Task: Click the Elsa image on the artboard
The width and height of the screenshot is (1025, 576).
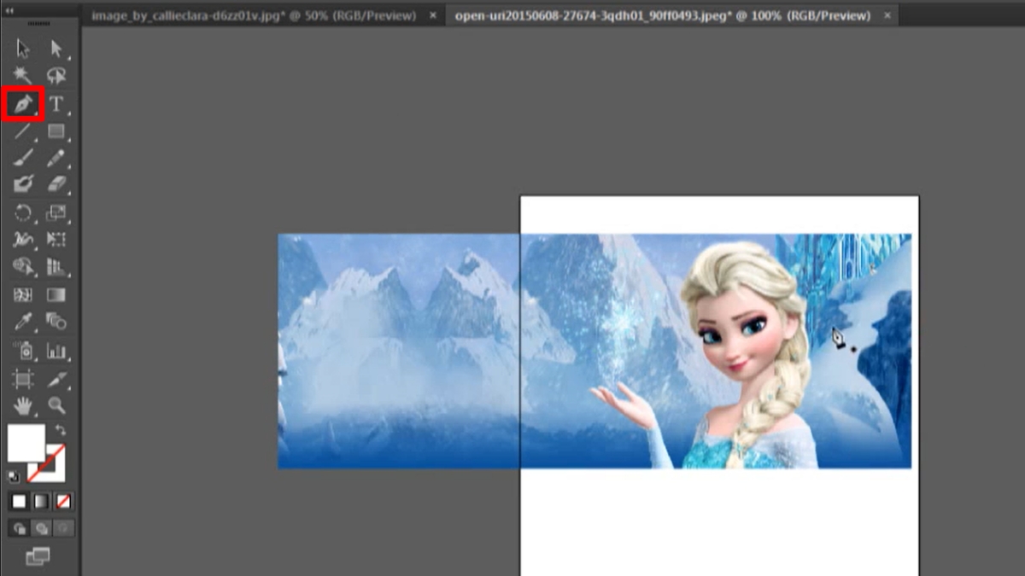Action: pos(594,351)
